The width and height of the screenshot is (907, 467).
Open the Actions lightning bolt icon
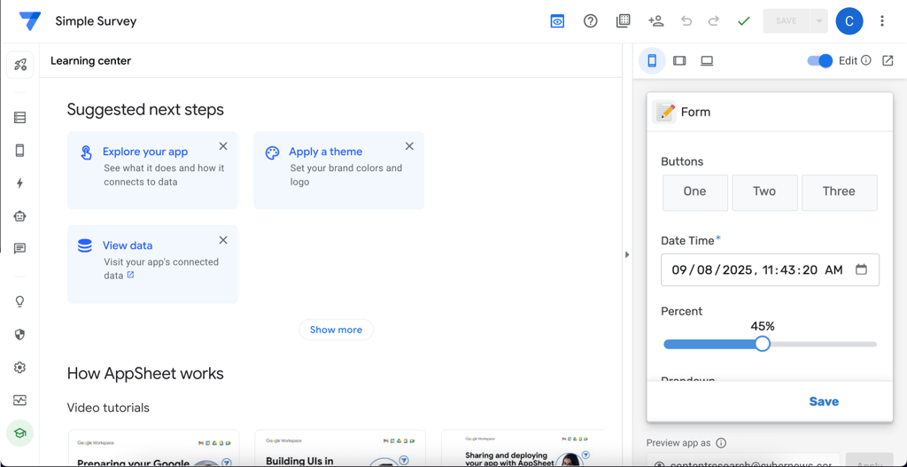click(19, 183)
